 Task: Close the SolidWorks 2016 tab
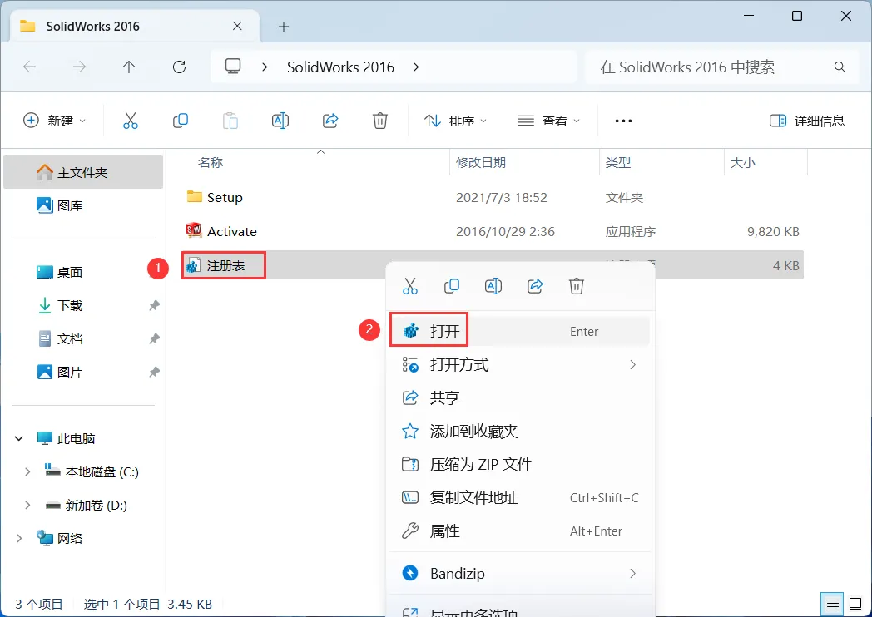point(237,26)
